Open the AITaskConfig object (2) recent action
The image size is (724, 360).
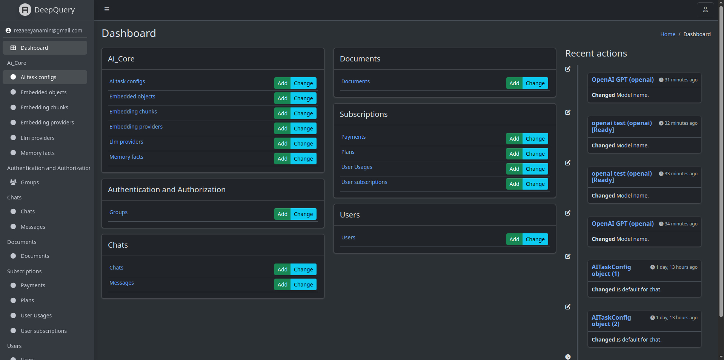click(x=611, y=321)
